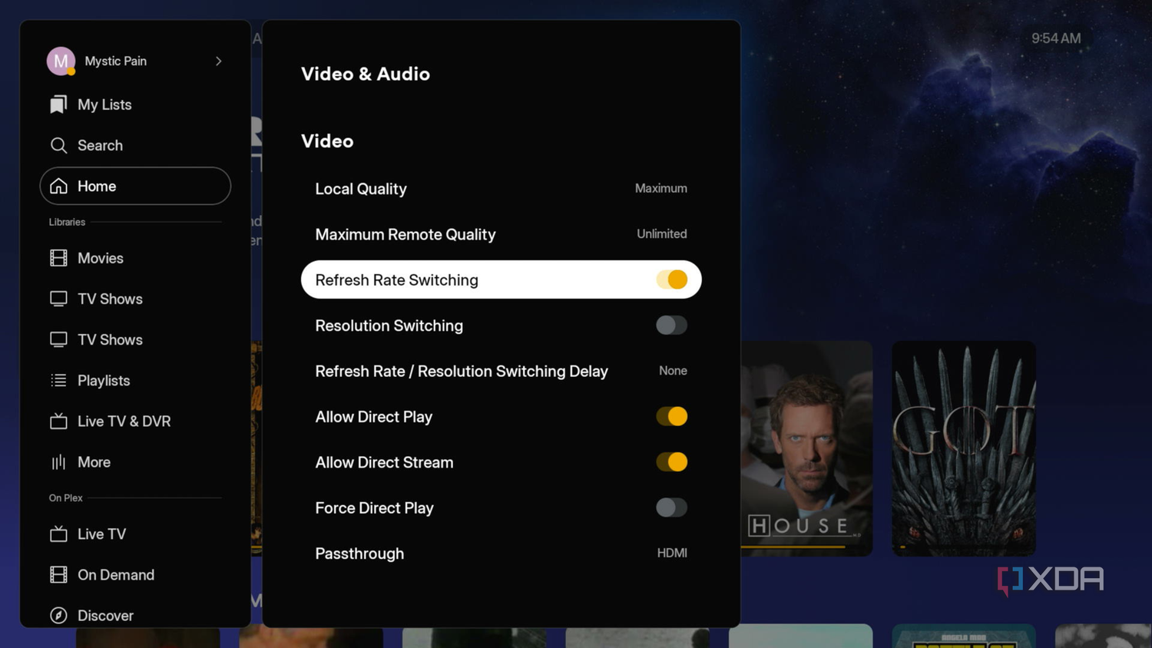Image resolution: width=1152 pixels, height=648 pixels.
Task: Click the Home house icon
Action: click(58, 187)
